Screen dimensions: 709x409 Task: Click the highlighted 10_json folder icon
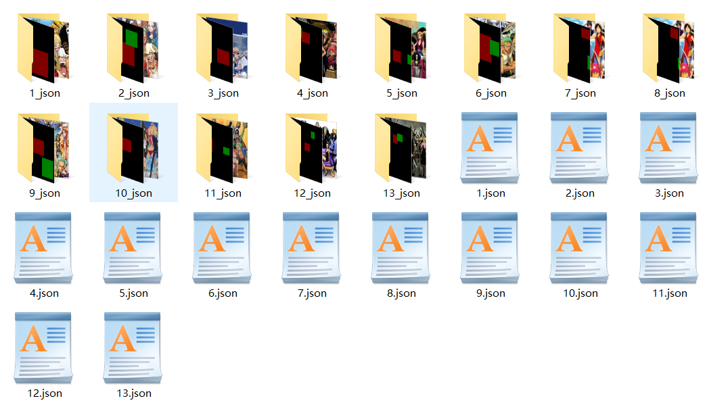[x=133, y=148]
